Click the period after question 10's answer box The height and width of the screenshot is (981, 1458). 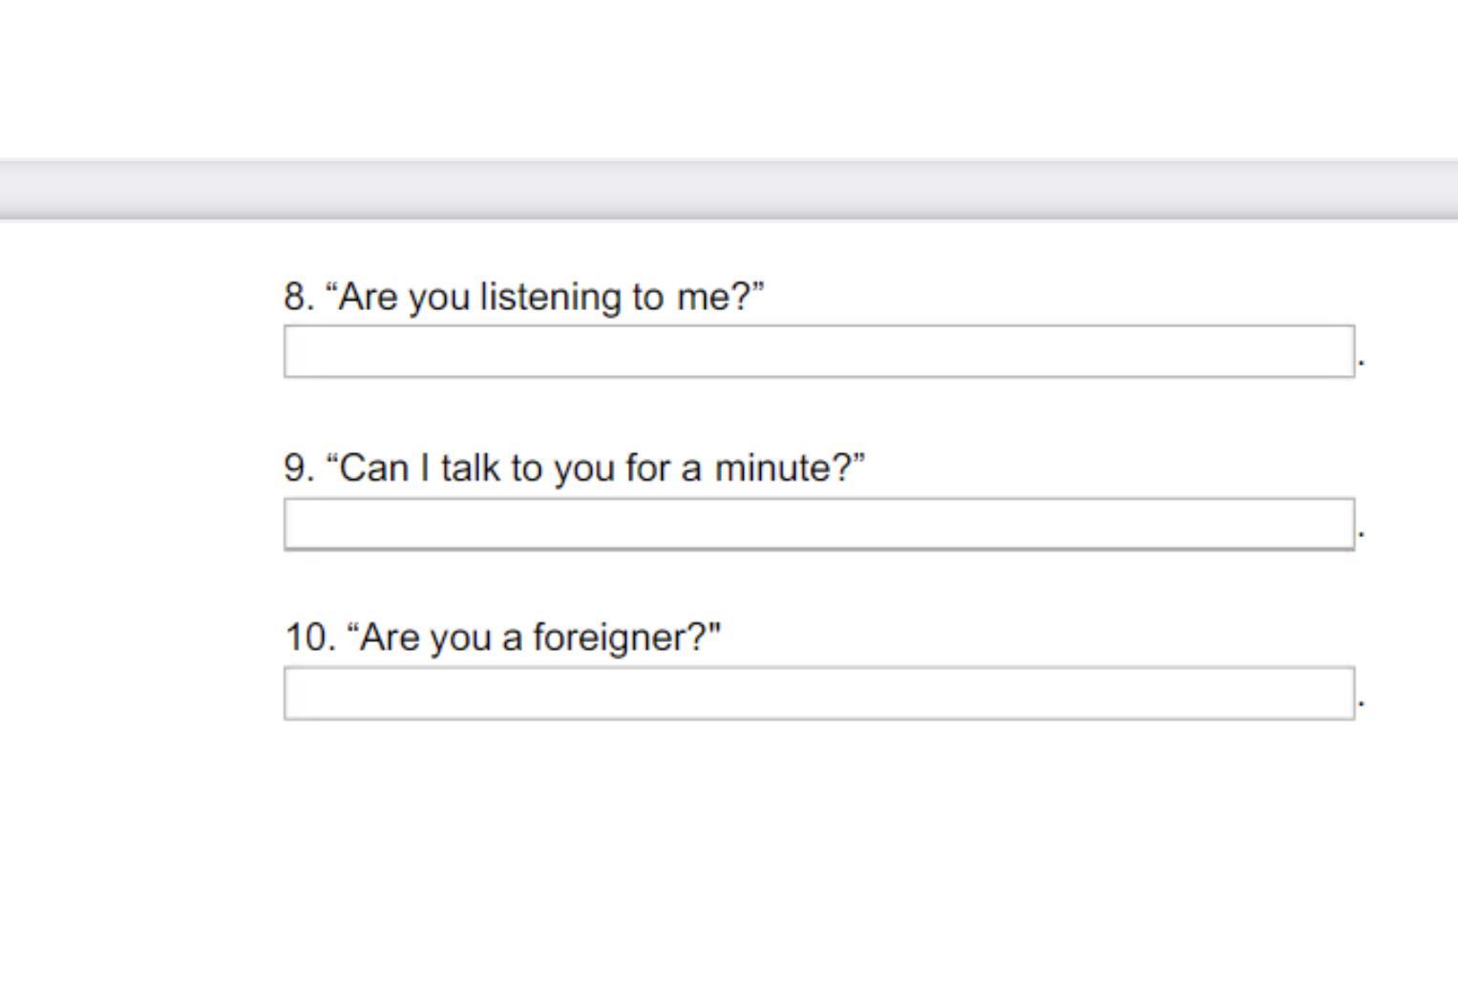1362,705
